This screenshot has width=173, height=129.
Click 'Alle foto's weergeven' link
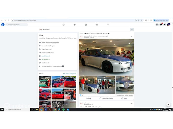pos(69,74)
